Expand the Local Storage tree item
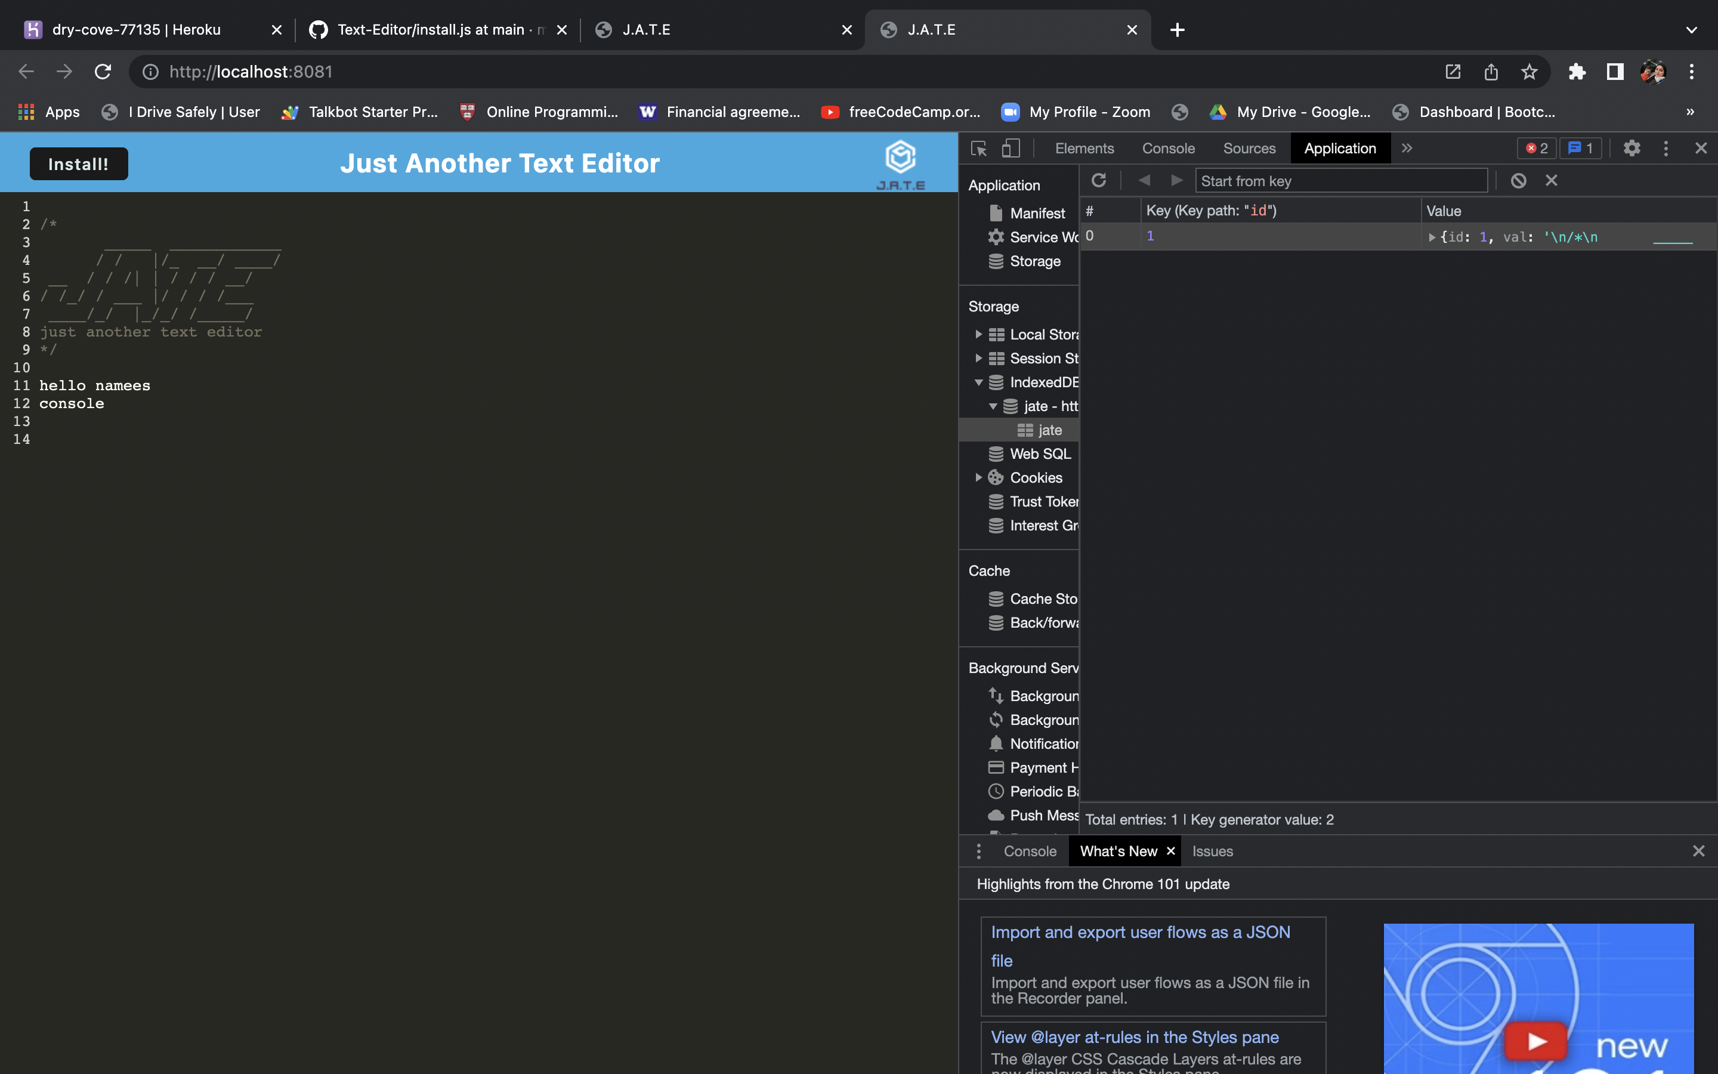Screen dimensions: 1718x1074 tap(979, 335)
